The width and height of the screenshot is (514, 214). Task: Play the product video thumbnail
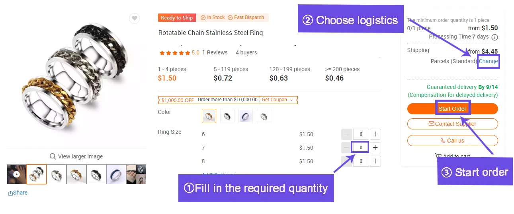pos(16,174)
